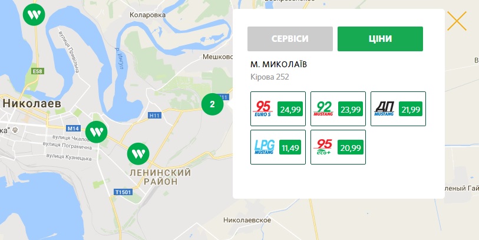Click the Т1501 road shield on map

tap(123, 192)
